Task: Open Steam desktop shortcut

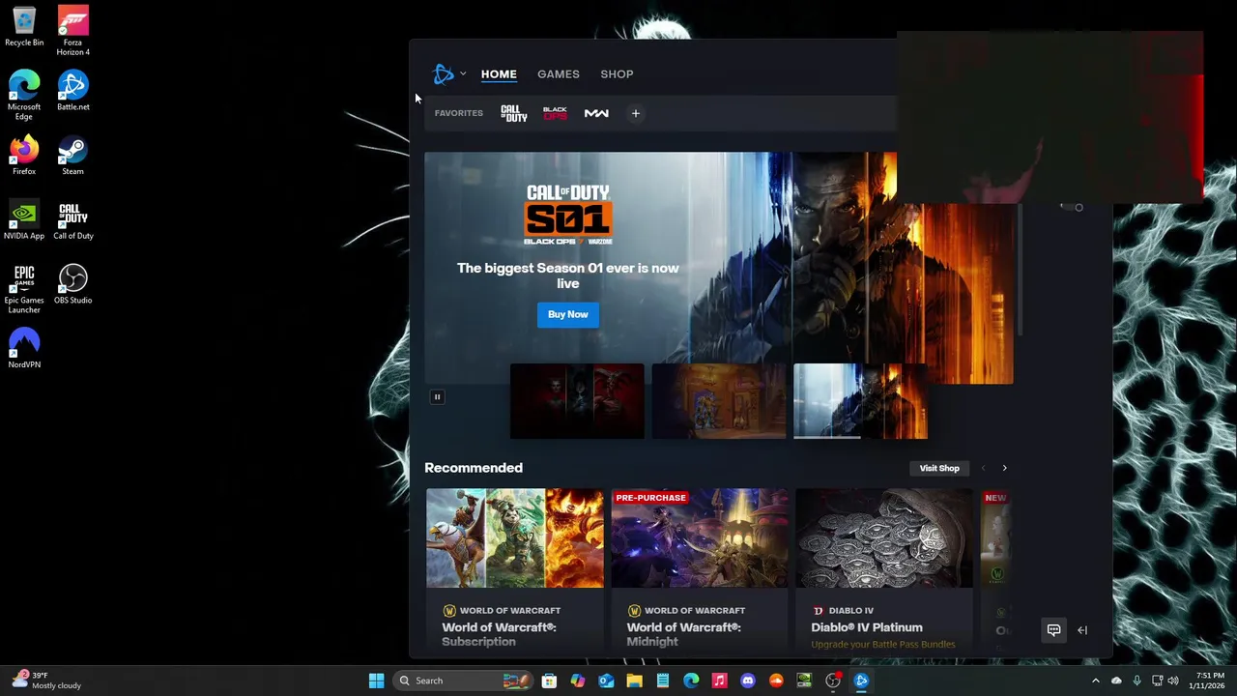Action: point(72,156)
